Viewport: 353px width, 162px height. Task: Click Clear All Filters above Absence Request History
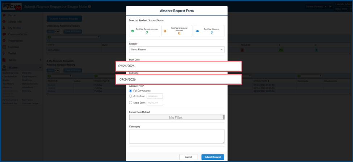[x=72, y=70]
